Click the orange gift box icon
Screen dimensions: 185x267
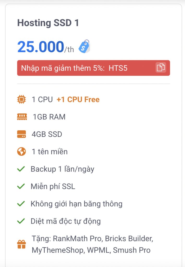[22, 245]
